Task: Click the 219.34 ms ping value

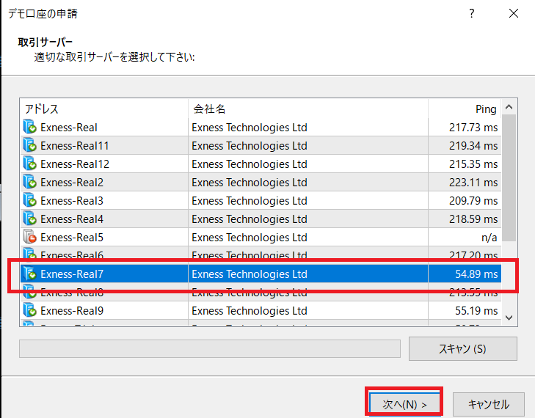Action: [473, 146]
